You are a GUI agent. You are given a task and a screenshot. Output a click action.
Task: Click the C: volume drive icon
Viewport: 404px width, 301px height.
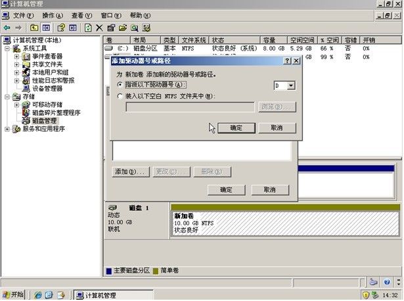(x=109, y=48)
